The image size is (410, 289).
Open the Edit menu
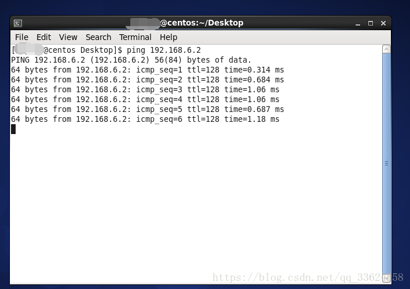(43, 37)
